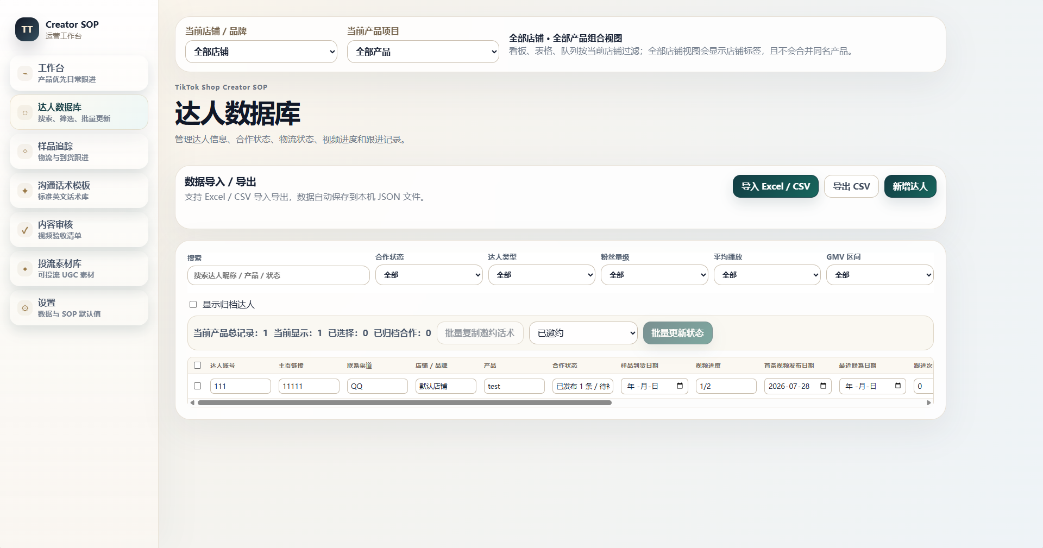Screen dimensions: 1043x548
Task: Expand the 平均播放 filter dropdown
Action: (x=767, y=275)
